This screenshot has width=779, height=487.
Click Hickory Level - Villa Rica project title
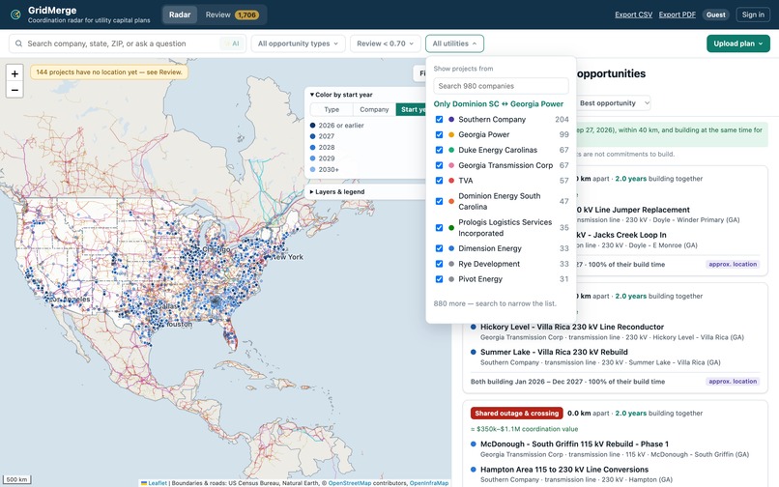(572, 327)
